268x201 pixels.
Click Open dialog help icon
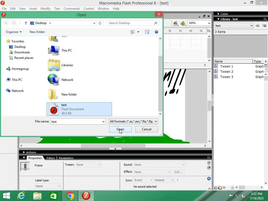click(x=157, y=32)
